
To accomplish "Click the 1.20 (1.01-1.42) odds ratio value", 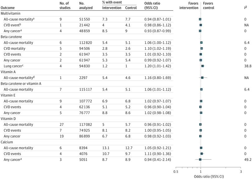I will click(x=158, y=66).
